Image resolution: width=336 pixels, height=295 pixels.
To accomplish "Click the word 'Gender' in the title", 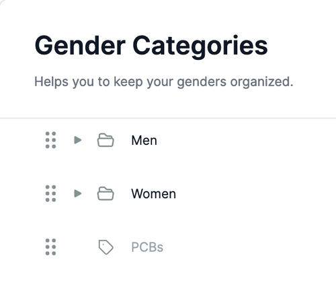I will pos(80,45).
